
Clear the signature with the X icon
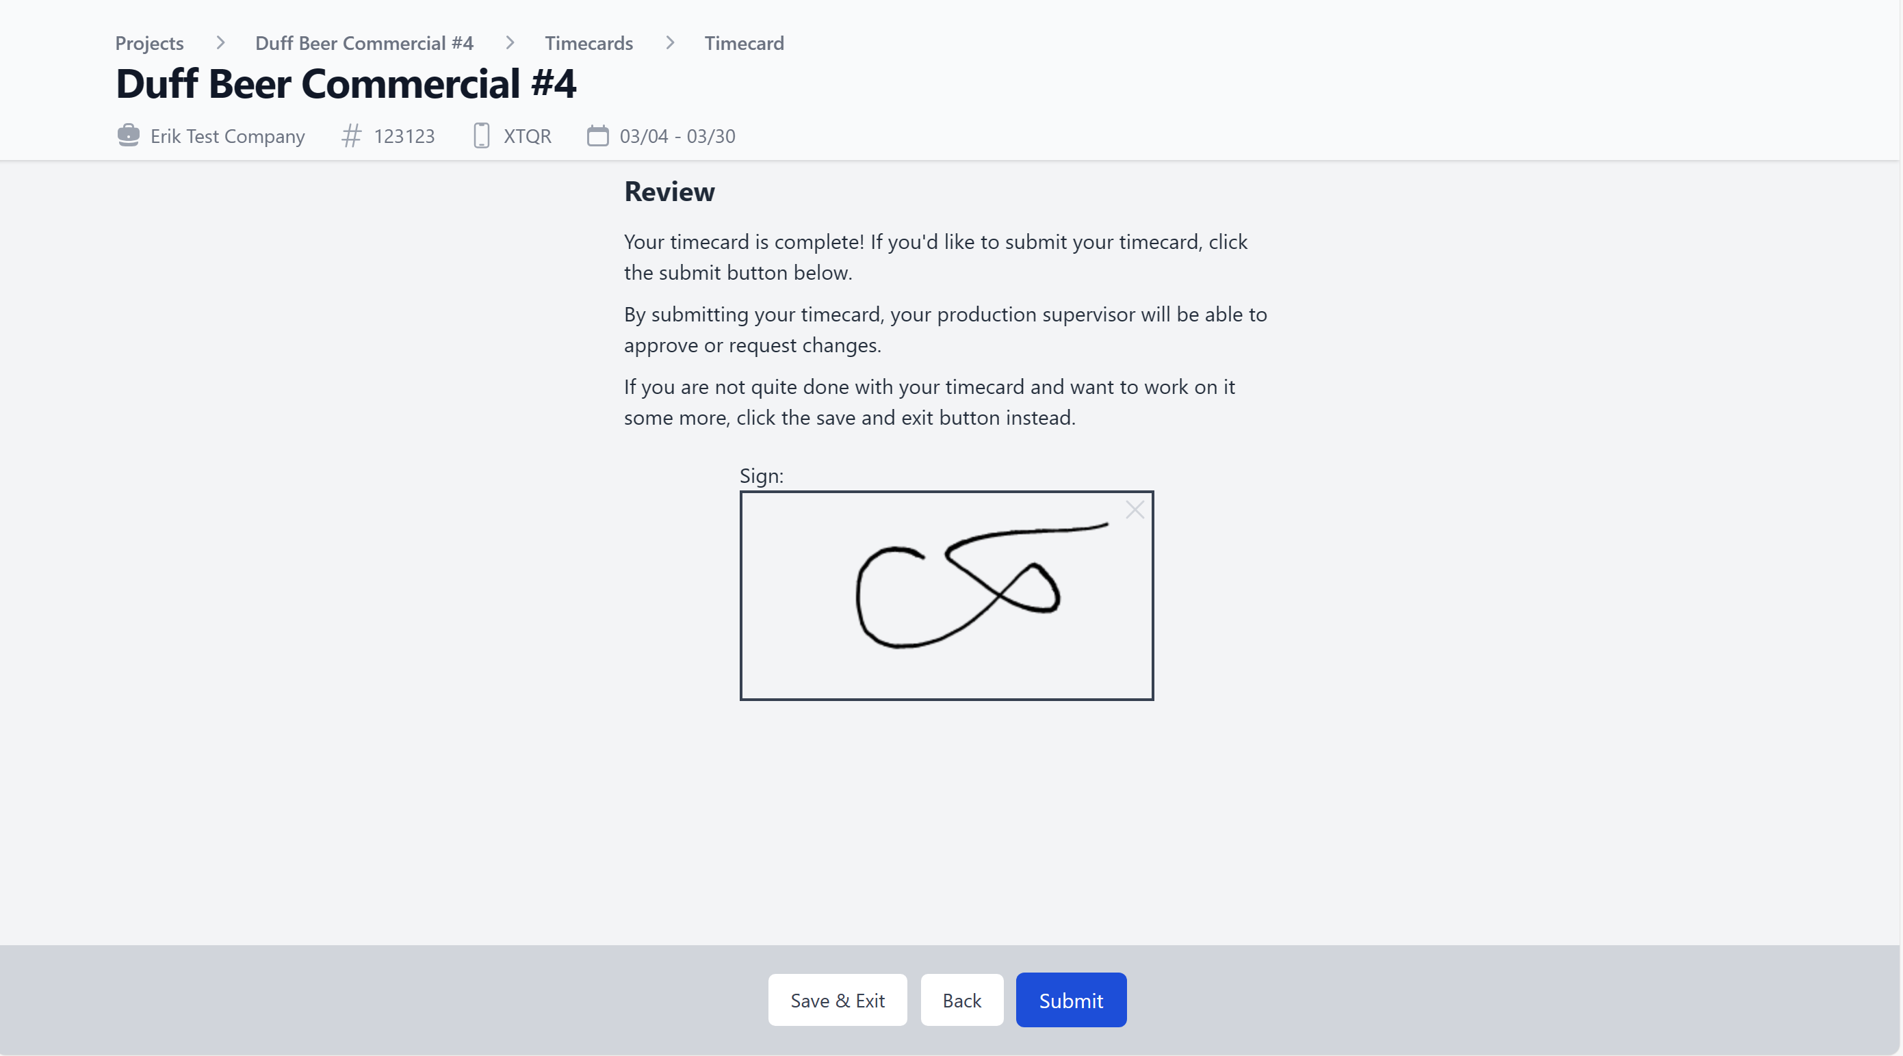[x=1135, y=510]
